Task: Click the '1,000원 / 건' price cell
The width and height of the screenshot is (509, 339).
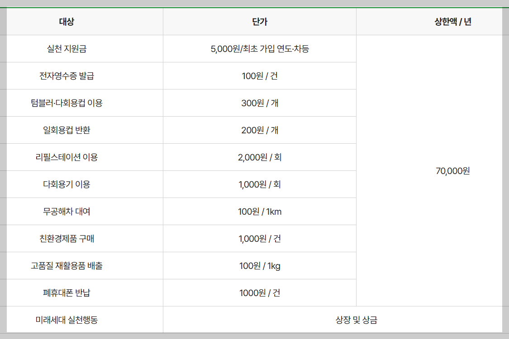Action: coord(260,239)
